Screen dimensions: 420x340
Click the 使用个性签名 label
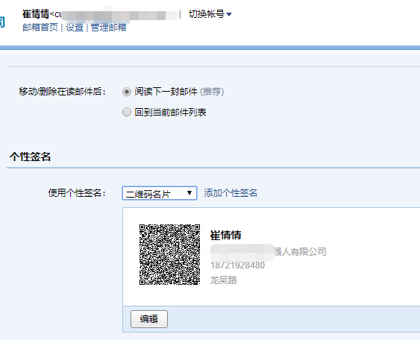pyautogui.click(x=77, y=193)
